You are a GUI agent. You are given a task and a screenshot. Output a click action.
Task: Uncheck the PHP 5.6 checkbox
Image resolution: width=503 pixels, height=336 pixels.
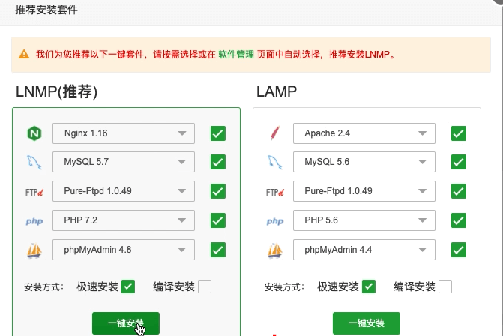click(459, 220)
